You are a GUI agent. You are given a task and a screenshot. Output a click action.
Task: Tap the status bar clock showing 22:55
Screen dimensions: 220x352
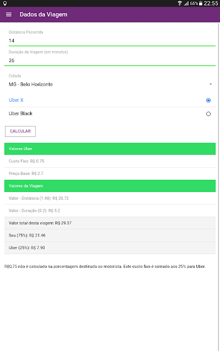pos(211,3)
